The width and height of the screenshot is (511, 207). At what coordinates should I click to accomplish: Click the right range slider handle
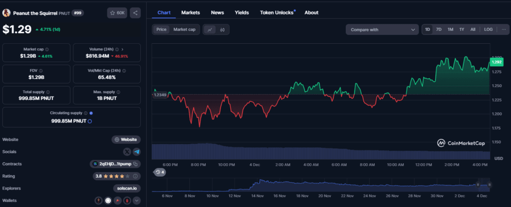[490, 185]
